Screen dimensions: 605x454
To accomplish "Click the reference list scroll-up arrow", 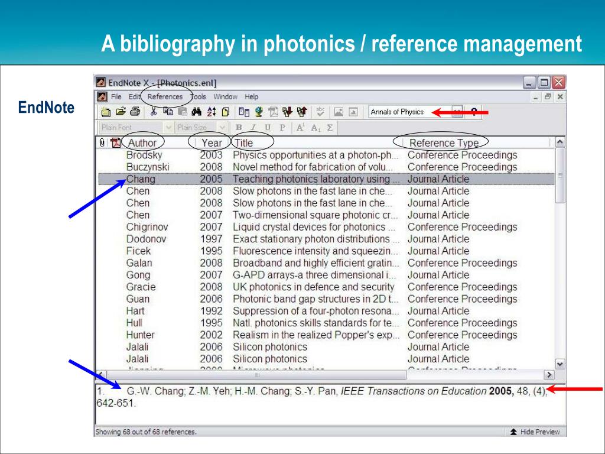I will point(560,142).
